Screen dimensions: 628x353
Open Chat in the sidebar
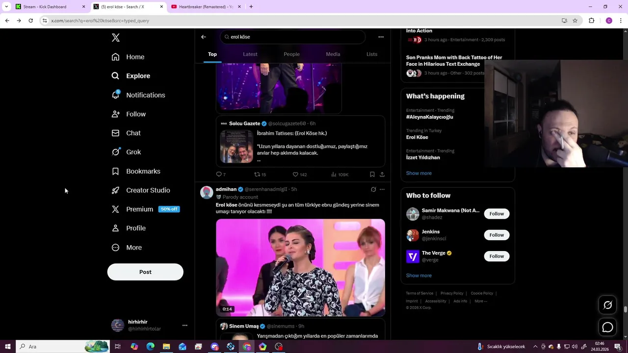click(126, 133)
